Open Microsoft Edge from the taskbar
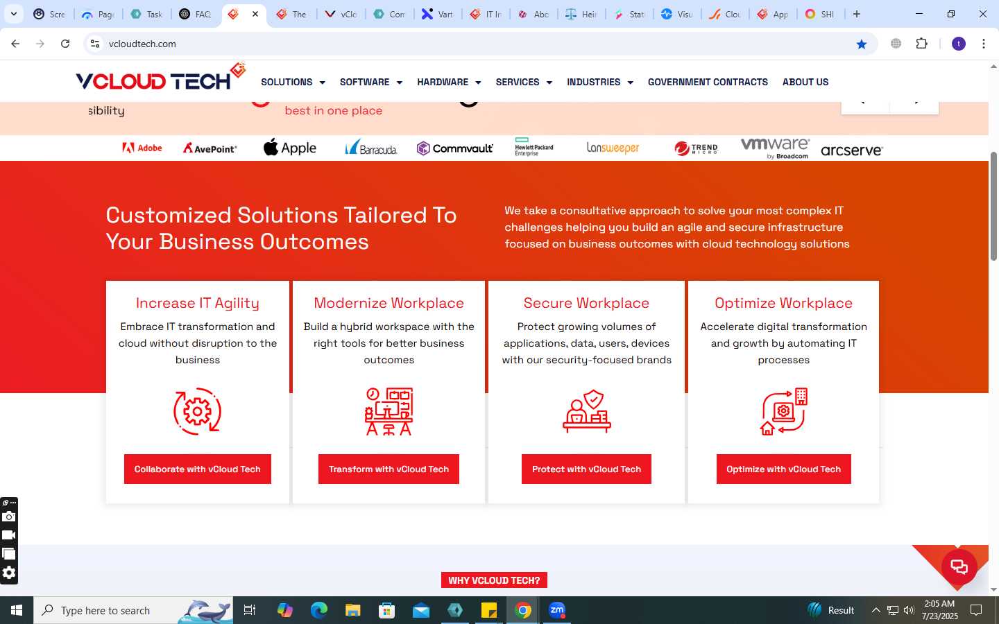Image resolution: width=999 pixels, height=624 pixels. [319, 610]
